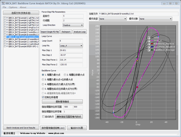The width and height of the screenshot is (181, 137).
Task: Select the 7-soes86u1 file row
Action: (23, 32)
